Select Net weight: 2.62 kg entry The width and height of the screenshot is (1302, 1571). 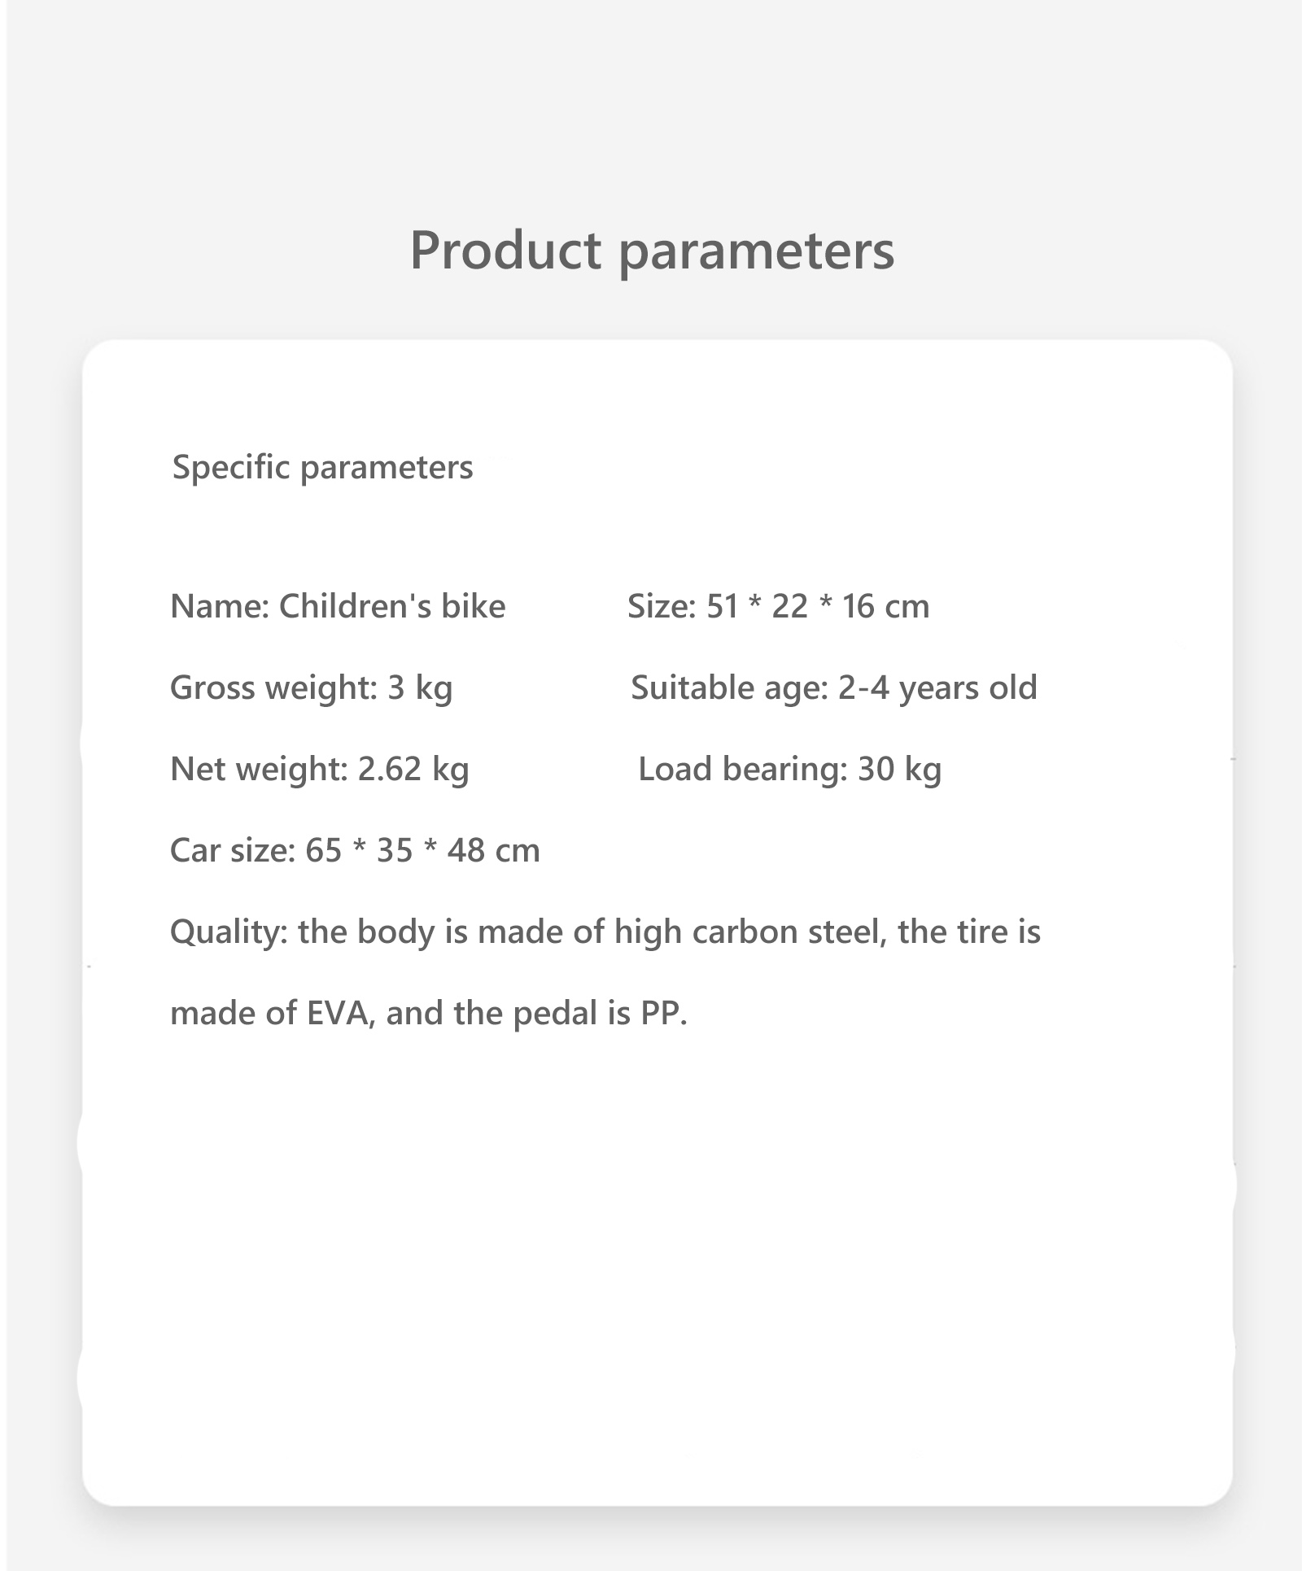pyautogui.click(x=320, y=770)
